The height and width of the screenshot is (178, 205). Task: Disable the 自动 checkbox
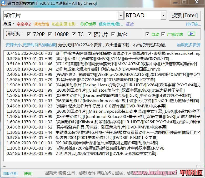pyautogui.click(x=148, y=34)
